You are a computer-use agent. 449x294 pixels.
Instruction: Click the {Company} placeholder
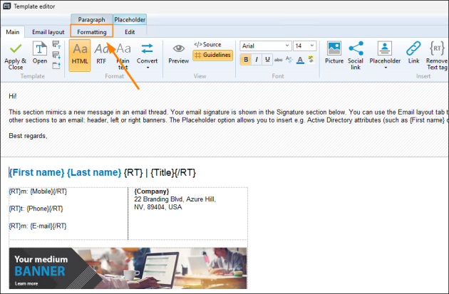click(x=152, y=191)
